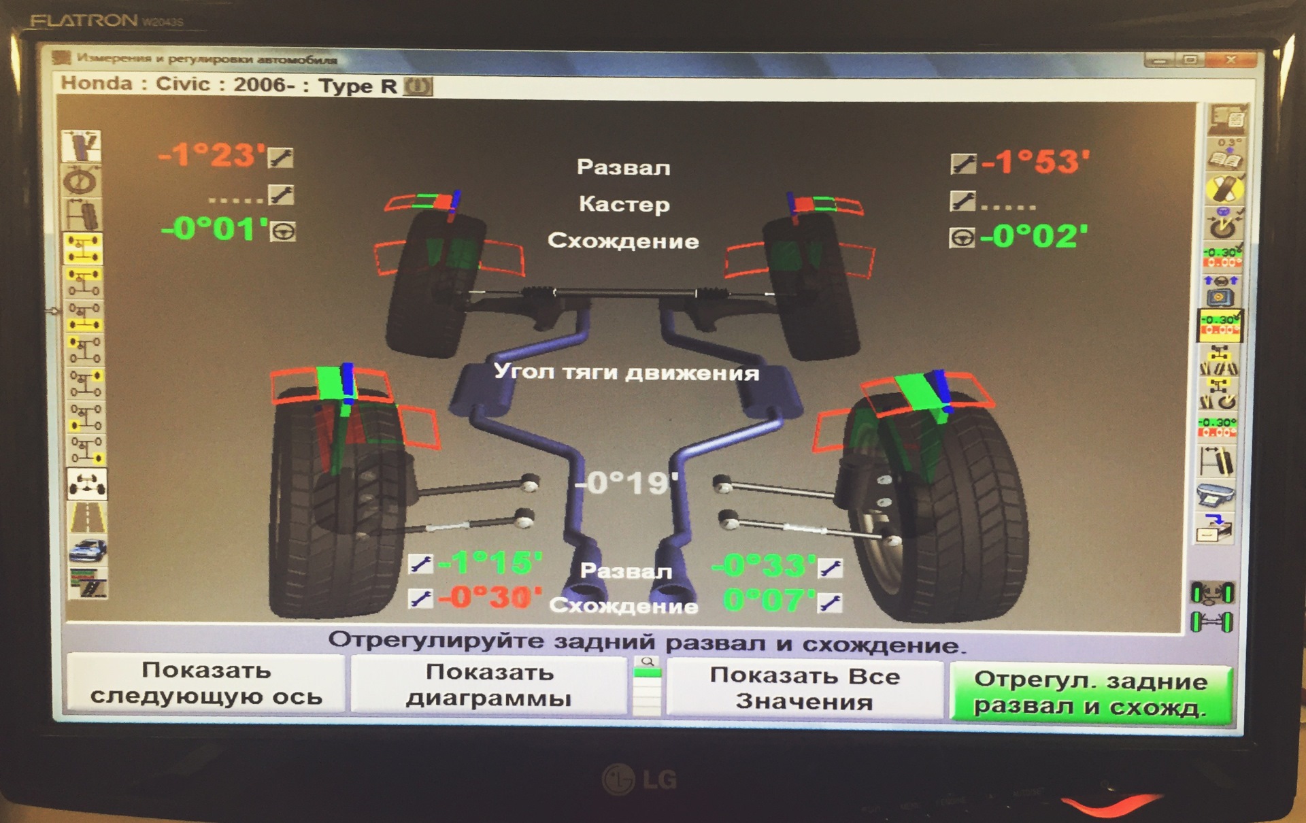Click the tire pressure icon after Type R

tap(418, 86)
